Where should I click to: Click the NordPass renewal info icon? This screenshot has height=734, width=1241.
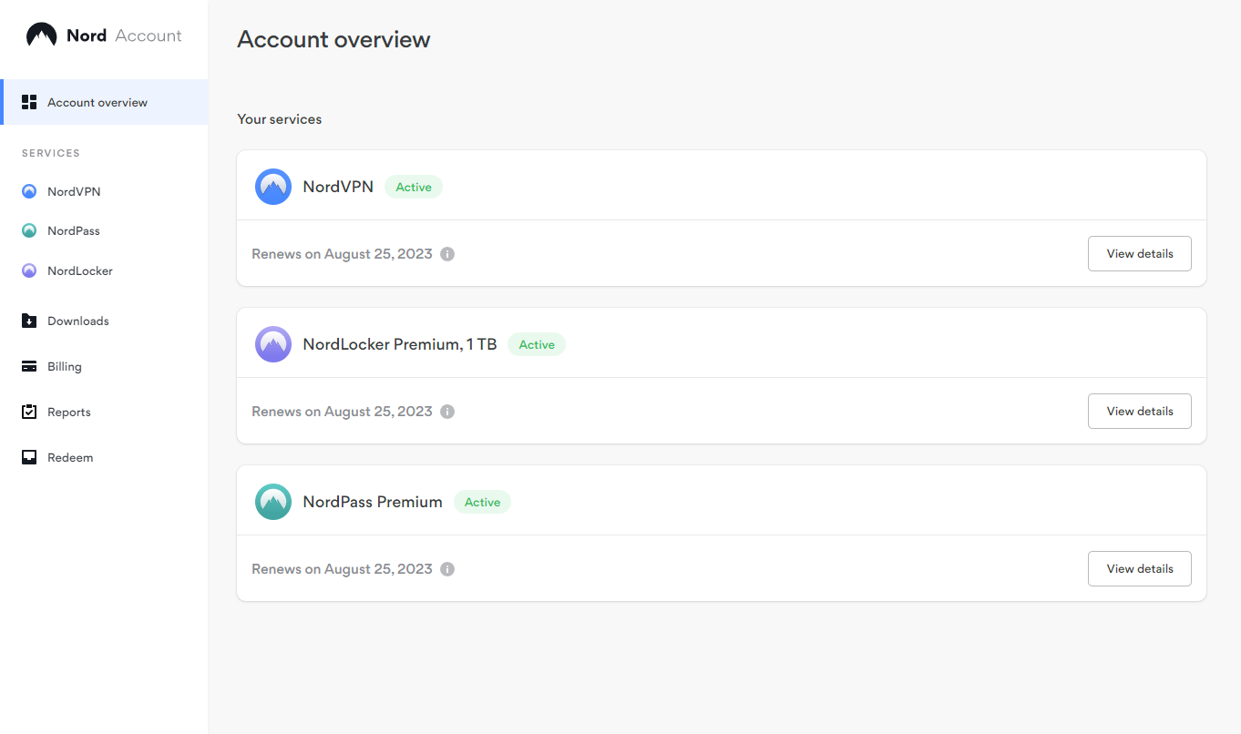447,569
